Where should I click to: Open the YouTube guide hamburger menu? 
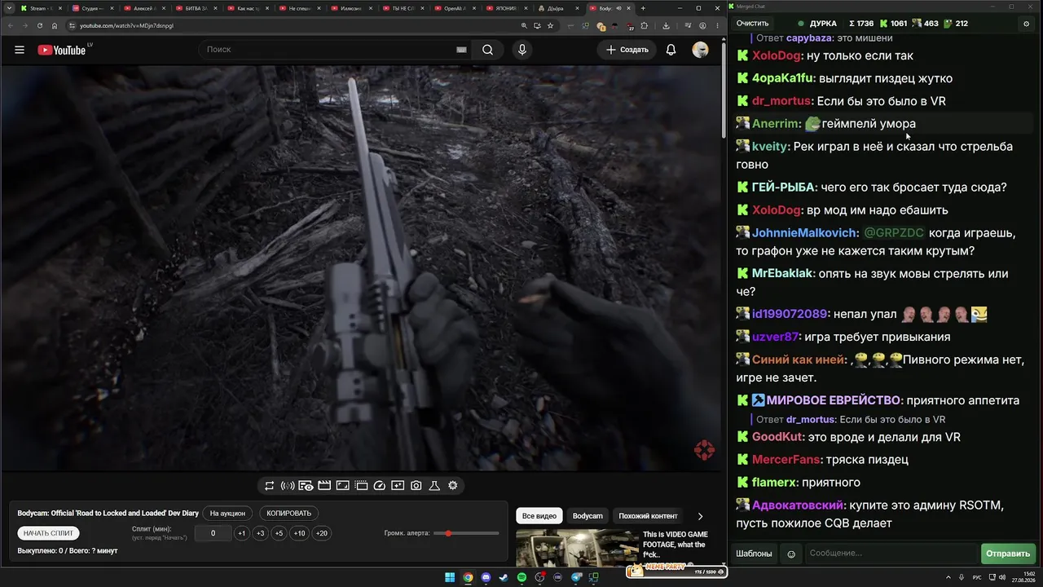click(x=20, y=50)
